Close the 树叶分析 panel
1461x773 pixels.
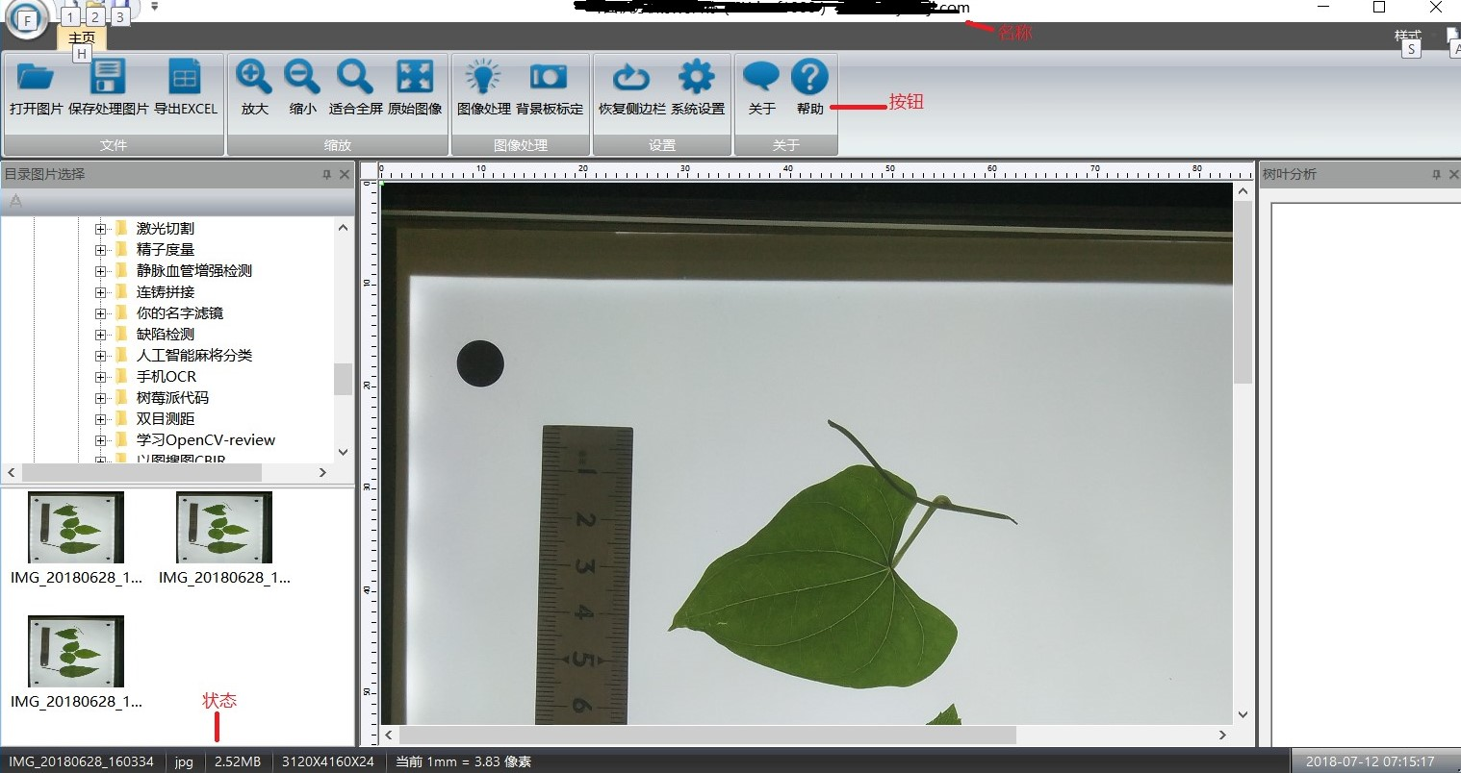(1453, 174)
